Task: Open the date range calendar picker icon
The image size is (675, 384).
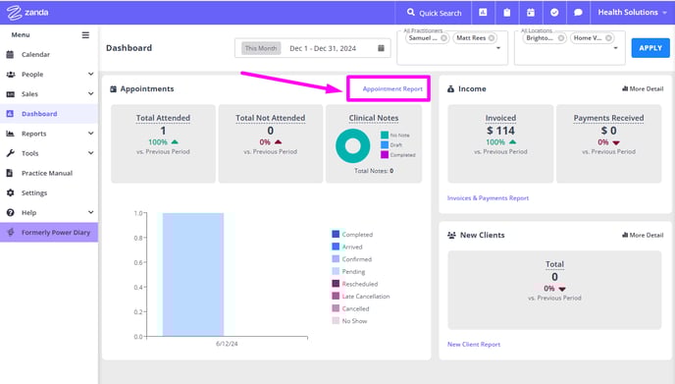Action: click(x=381, y=48)
